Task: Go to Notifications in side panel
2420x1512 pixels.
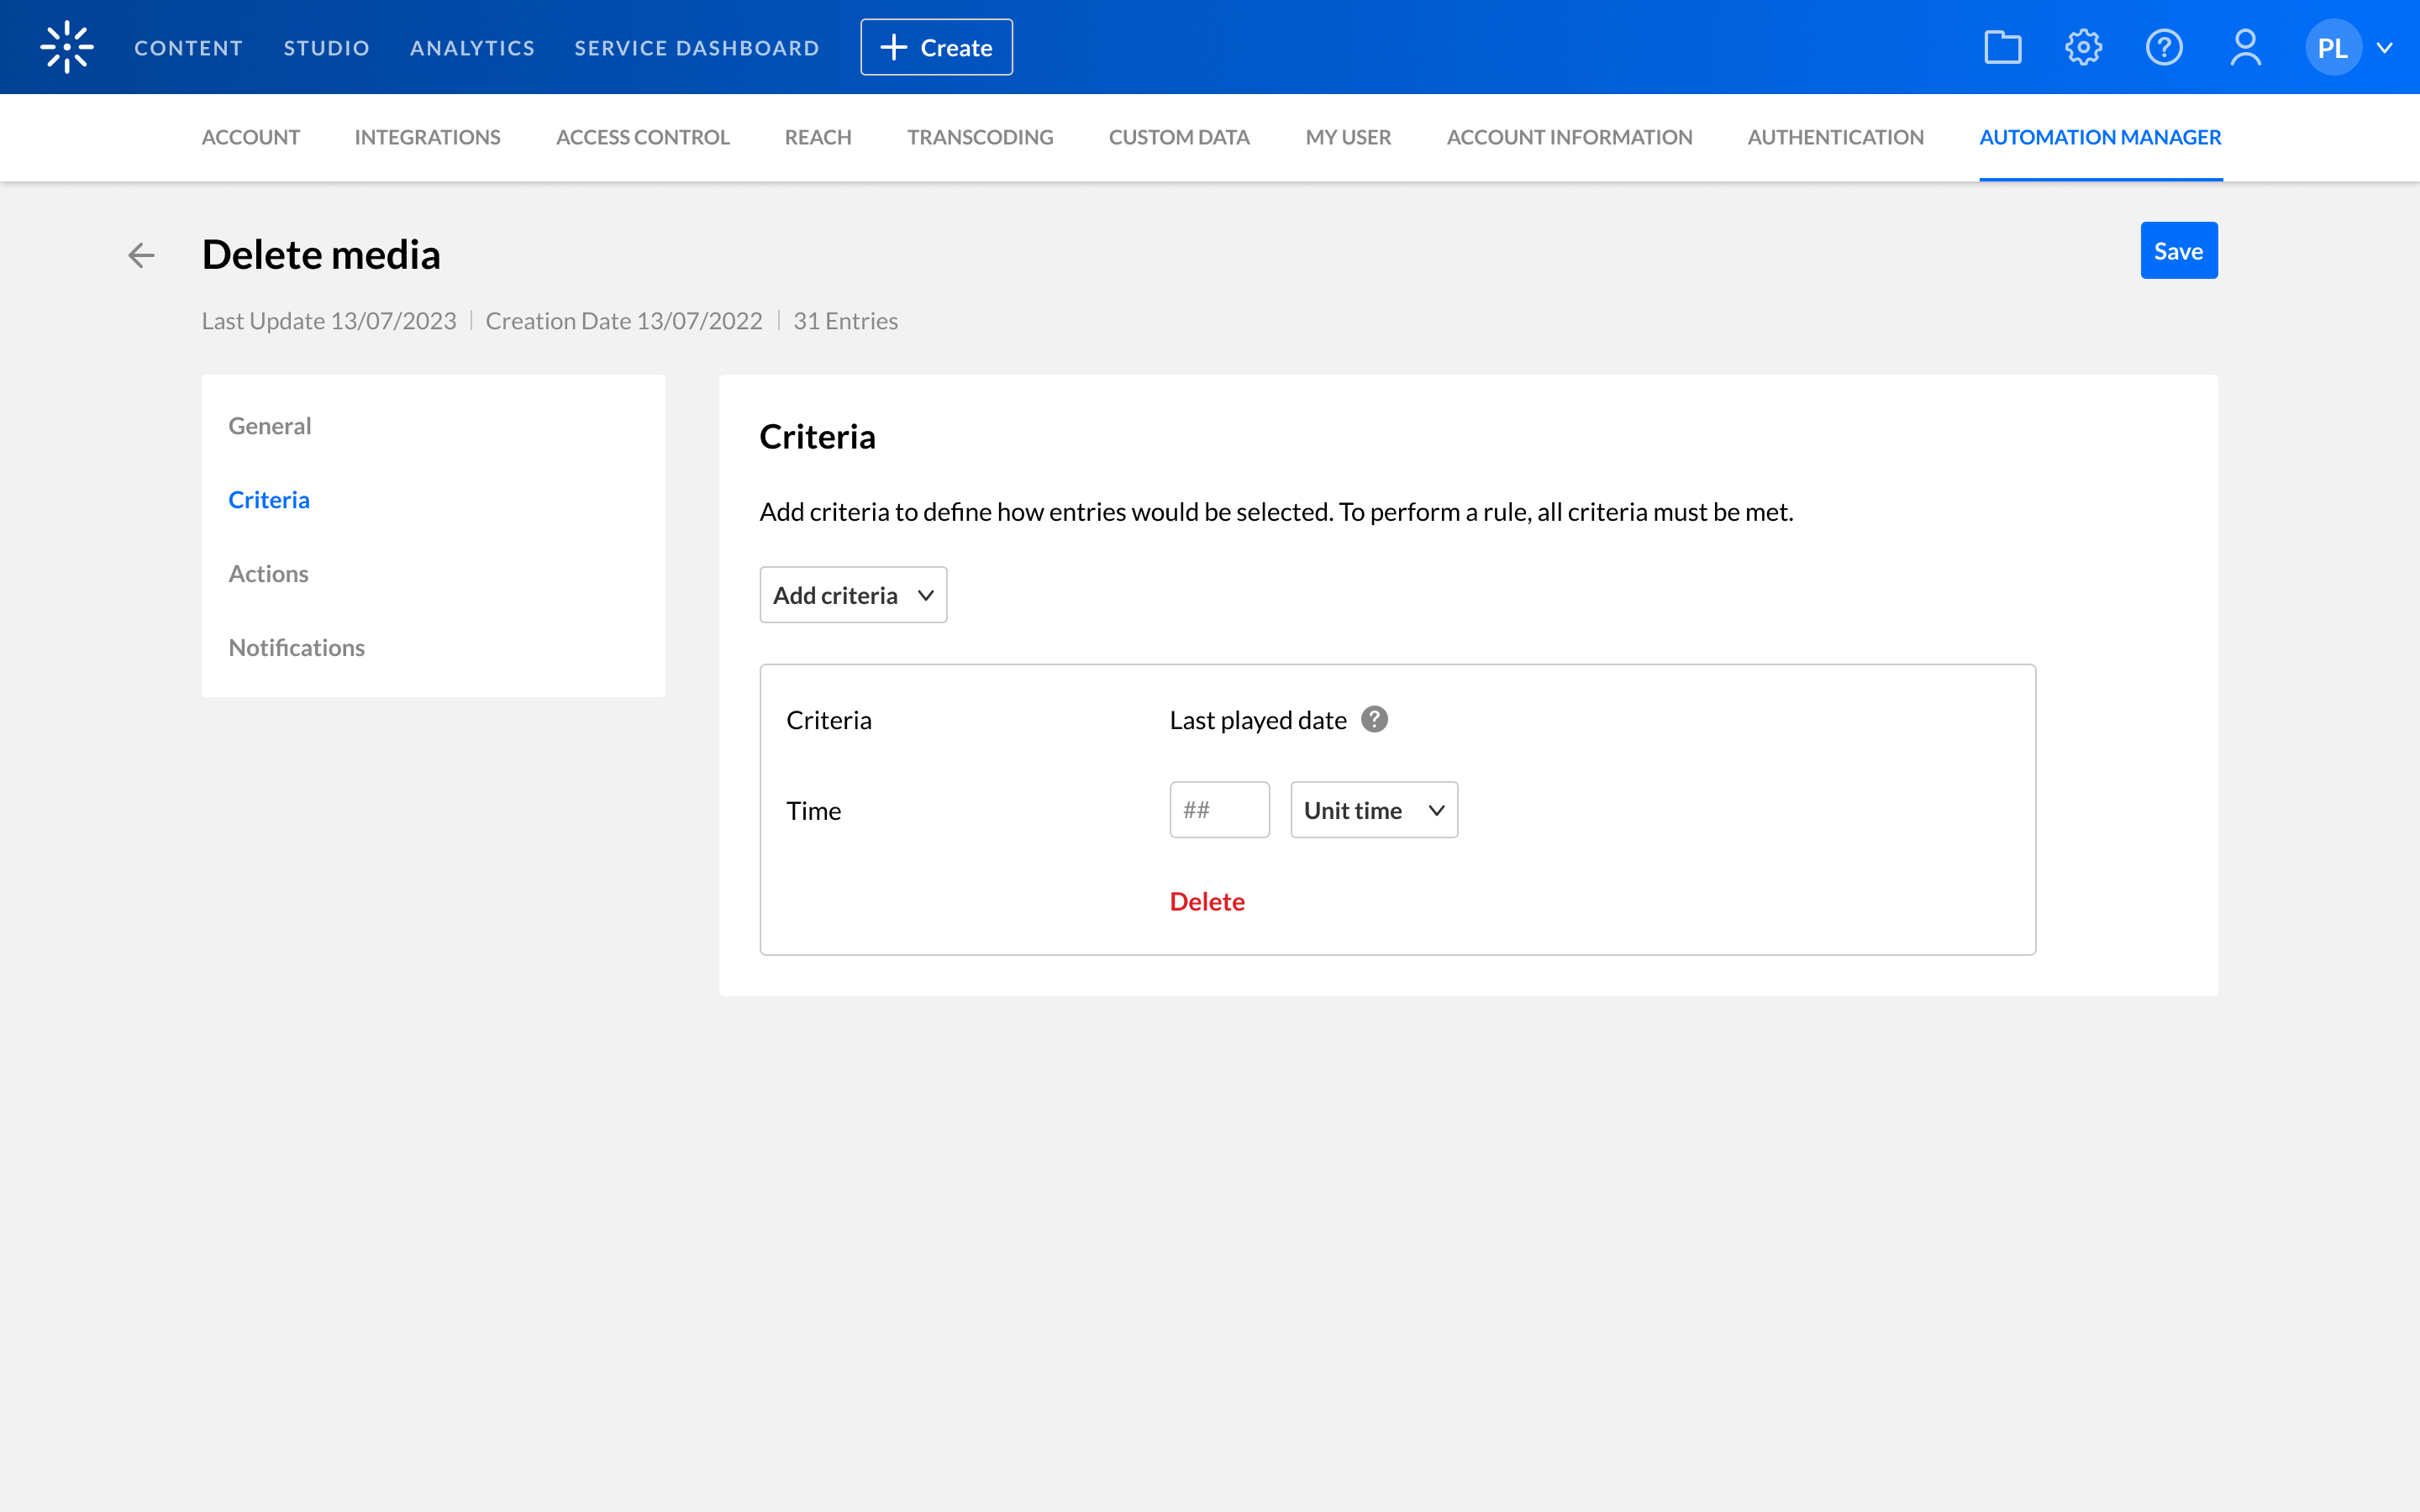Action: [296, 647]
